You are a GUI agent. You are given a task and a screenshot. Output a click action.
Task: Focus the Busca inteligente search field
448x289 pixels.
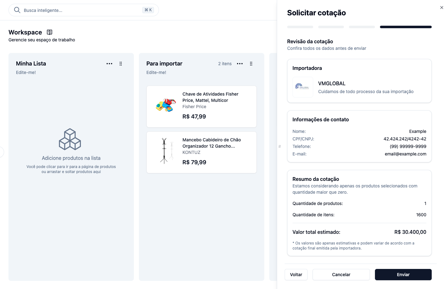click(x=84, y=10)
